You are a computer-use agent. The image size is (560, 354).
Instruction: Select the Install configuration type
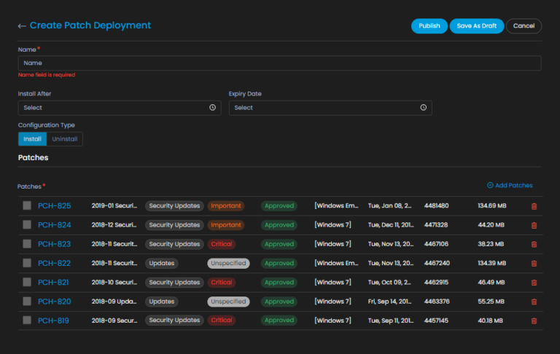[32, 139]
